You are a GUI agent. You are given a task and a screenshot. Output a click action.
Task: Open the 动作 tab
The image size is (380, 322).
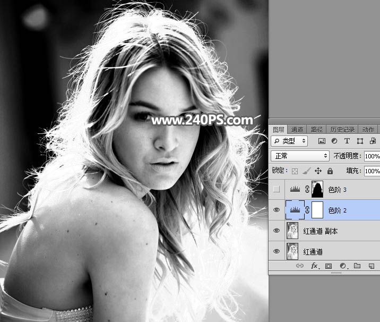(368, 130)
